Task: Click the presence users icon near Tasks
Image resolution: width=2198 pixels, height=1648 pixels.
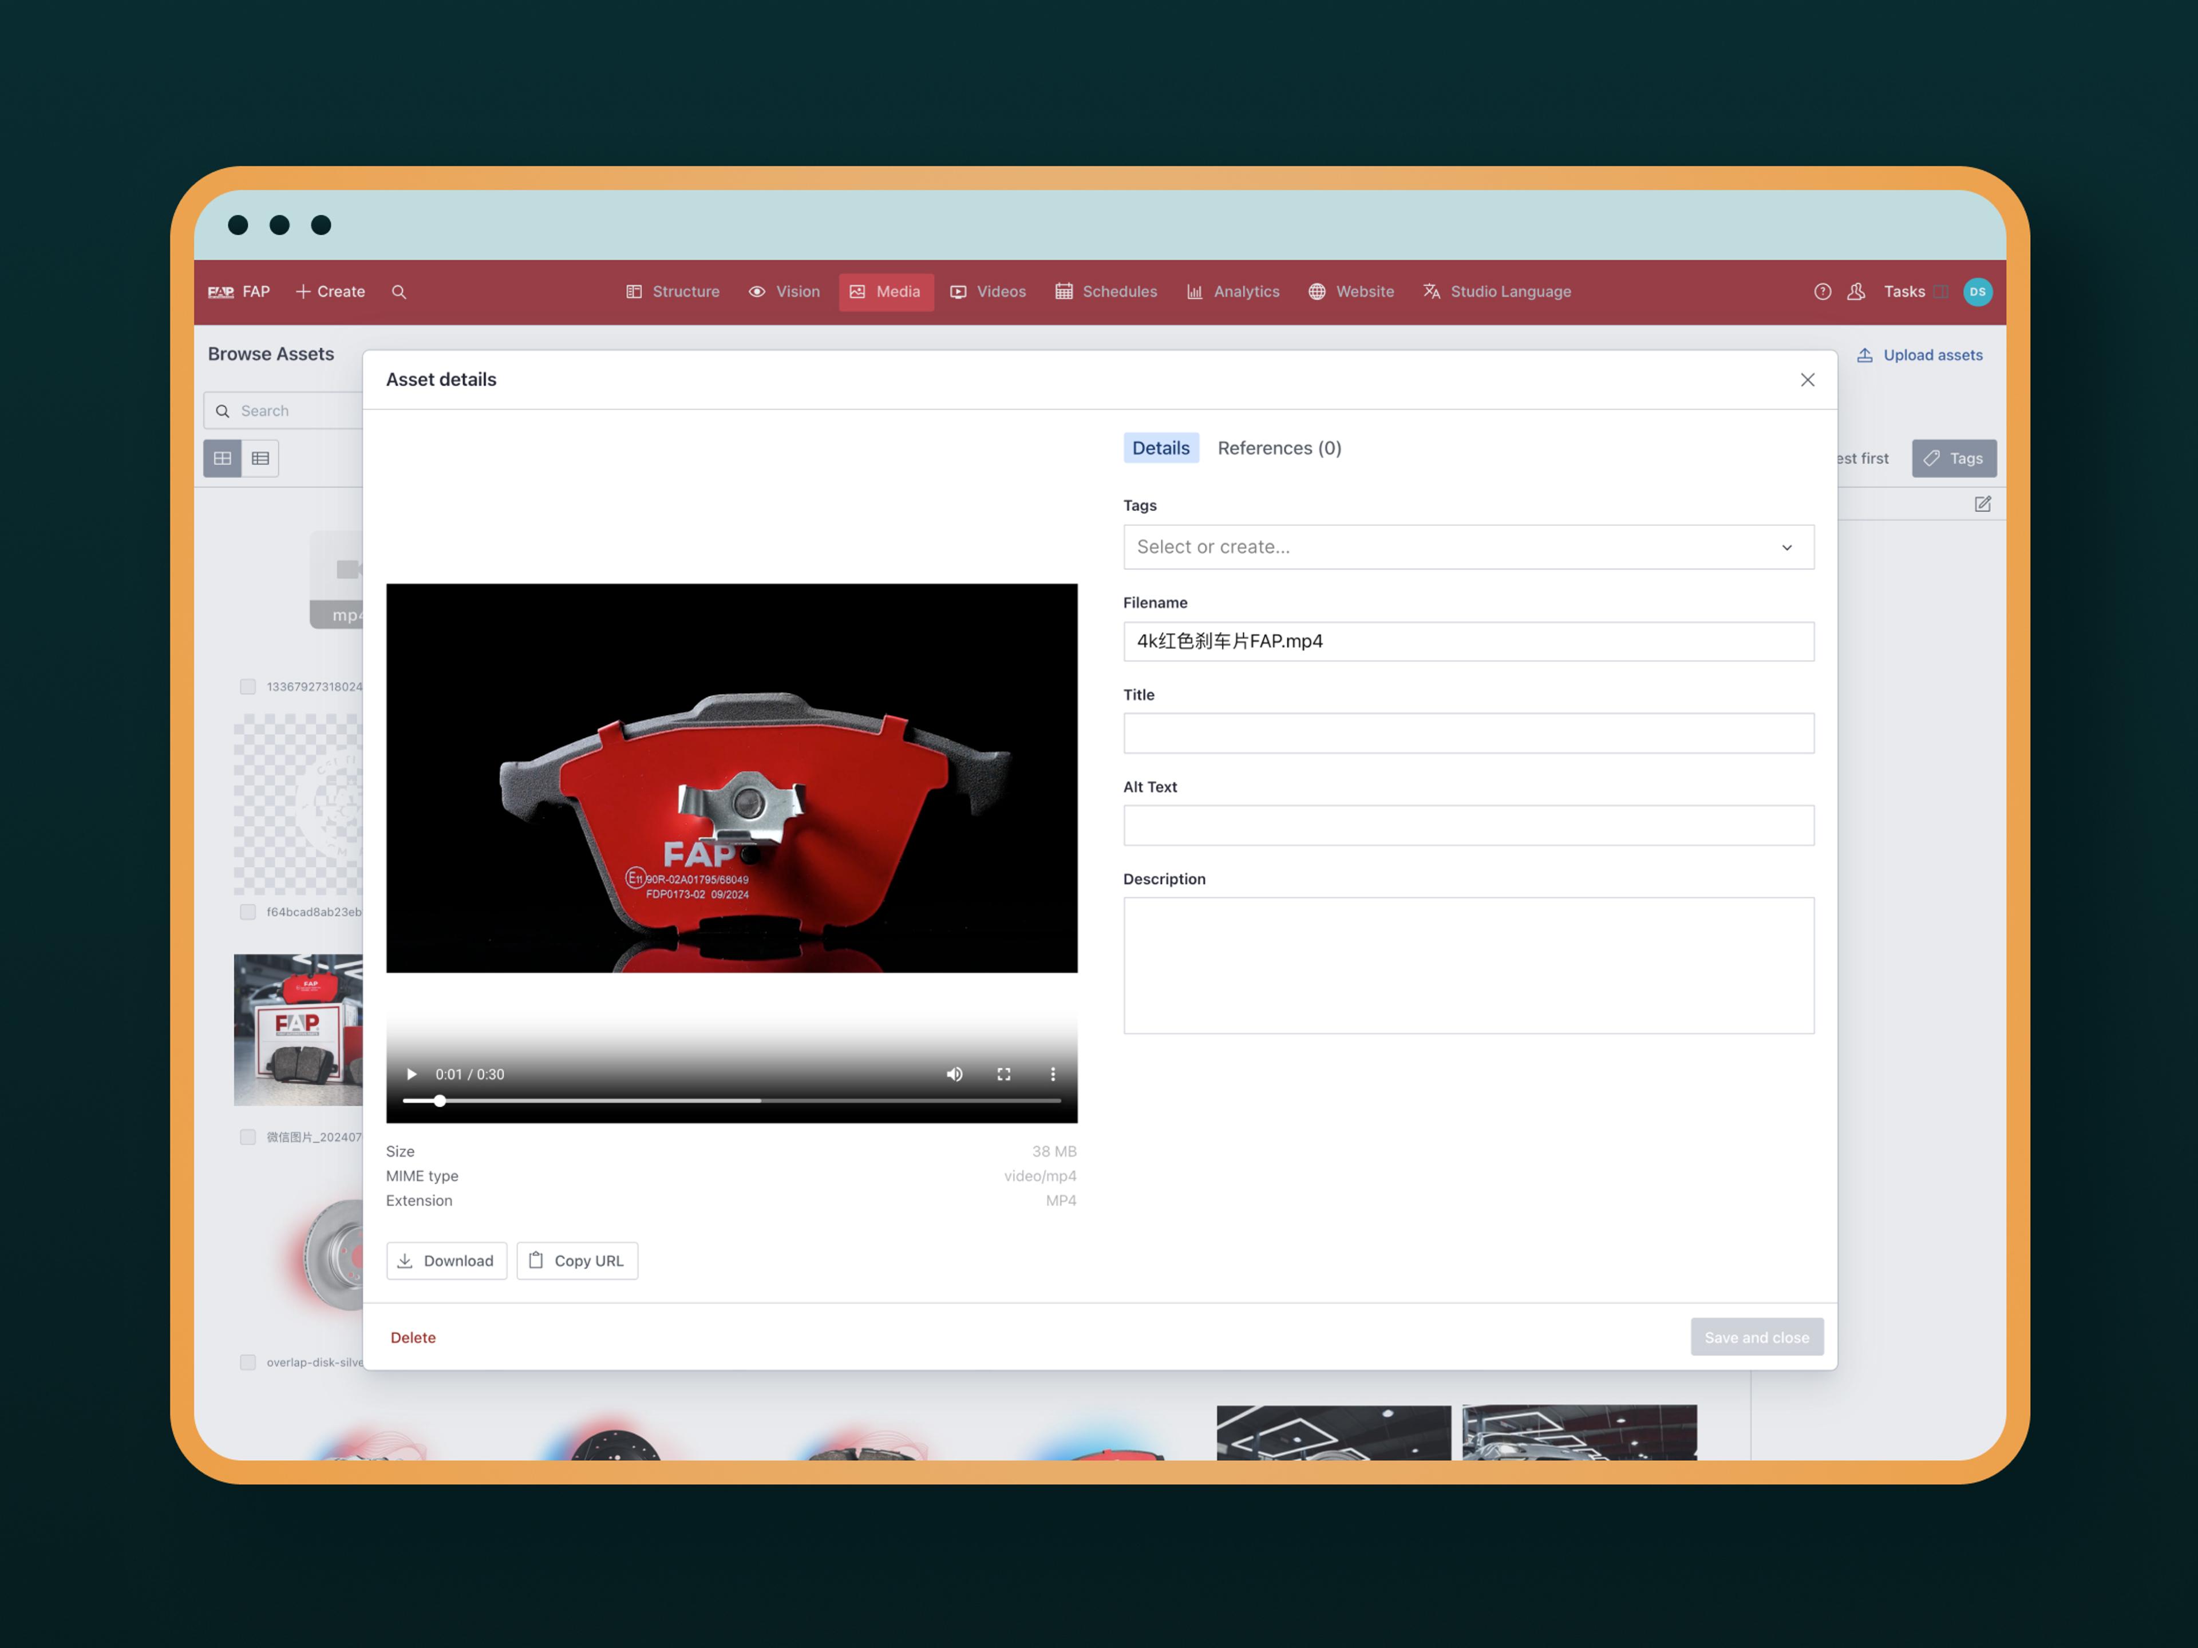Action: [x=1855, y=292]
